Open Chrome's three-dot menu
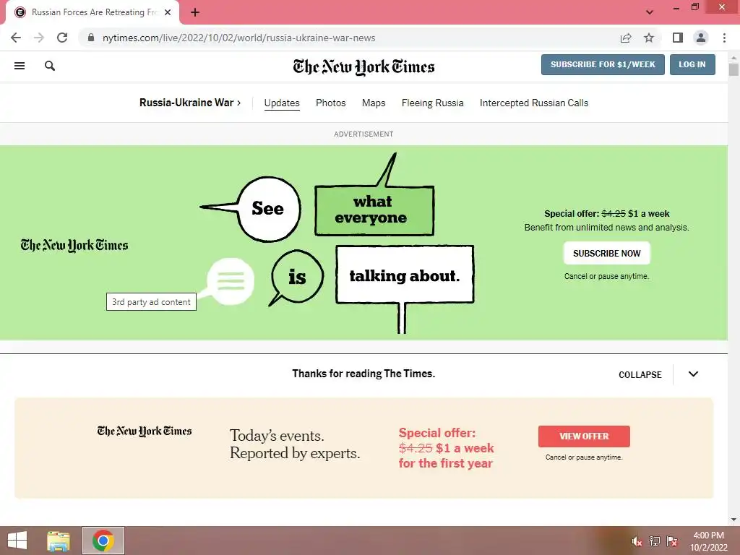The height and width of the screenshot is (555, 740). tap(724, 38)
